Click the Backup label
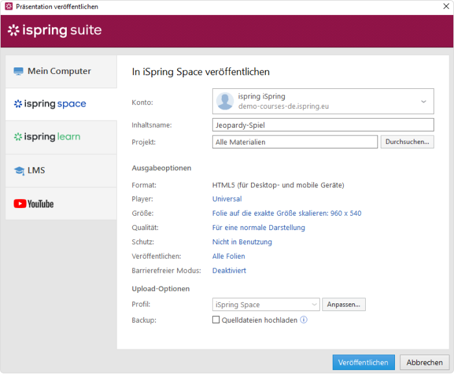The height and width of the screenshot is (374, 454). (144, 320)
